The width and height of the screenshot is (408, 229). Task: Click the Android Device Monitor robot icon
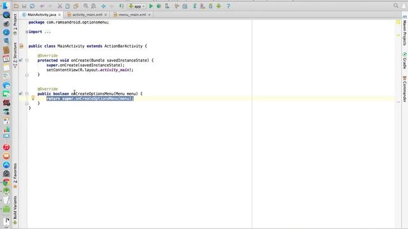pos(219,6)
